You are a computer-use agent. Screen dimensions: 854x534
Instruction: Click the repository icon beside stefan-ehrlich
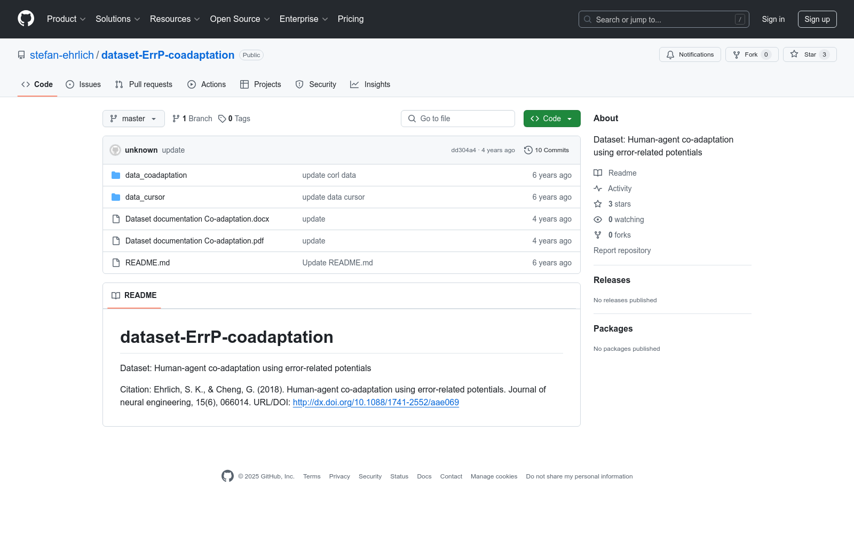(x=21, y=55)
